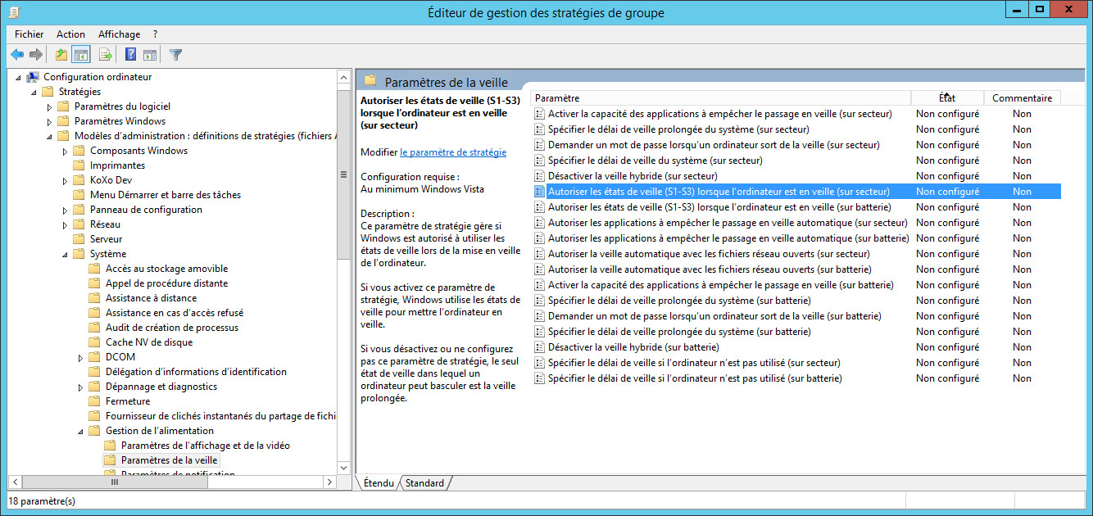The height and width of the screenshot is (516, 1093).
Task: Click the folder icon beside Menu Démarrer et barre des tâches
Action: [x=79, y=195]
